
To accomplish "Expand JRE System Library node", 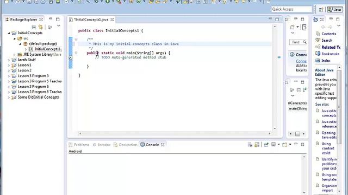I will pyautogui.click(x=15, y=55).
